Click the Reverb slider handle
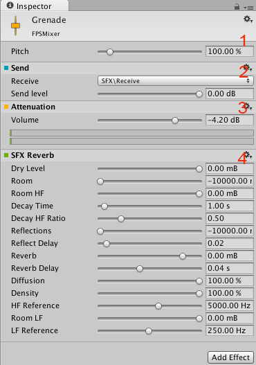The height and width of the screenshot is (365, 256). click(x=183, y=256)
